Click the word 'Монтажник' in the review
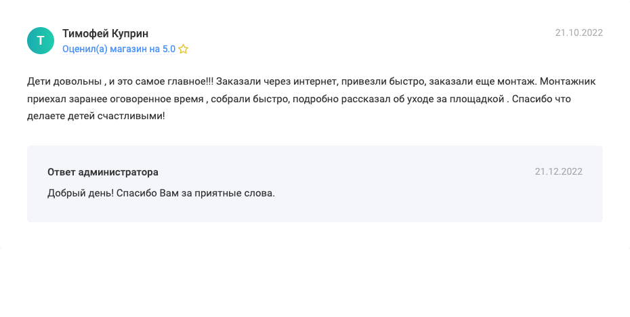This screenshot has height=317, width=630. pos(568,81)
